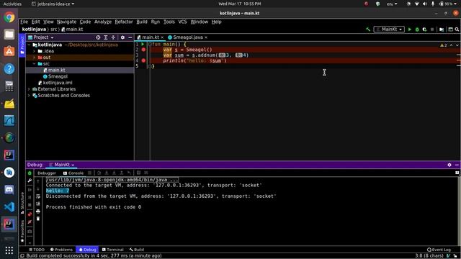Collapse the src folder
This screenshot has height=259, width=461.
[x=34, y=64]
